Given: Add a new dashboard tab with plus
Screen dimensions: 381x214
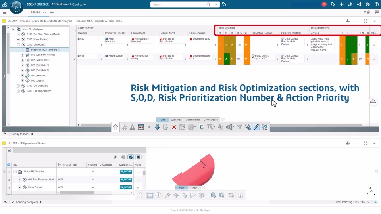Looking at the screenshot, I should (x=52, y=12).
